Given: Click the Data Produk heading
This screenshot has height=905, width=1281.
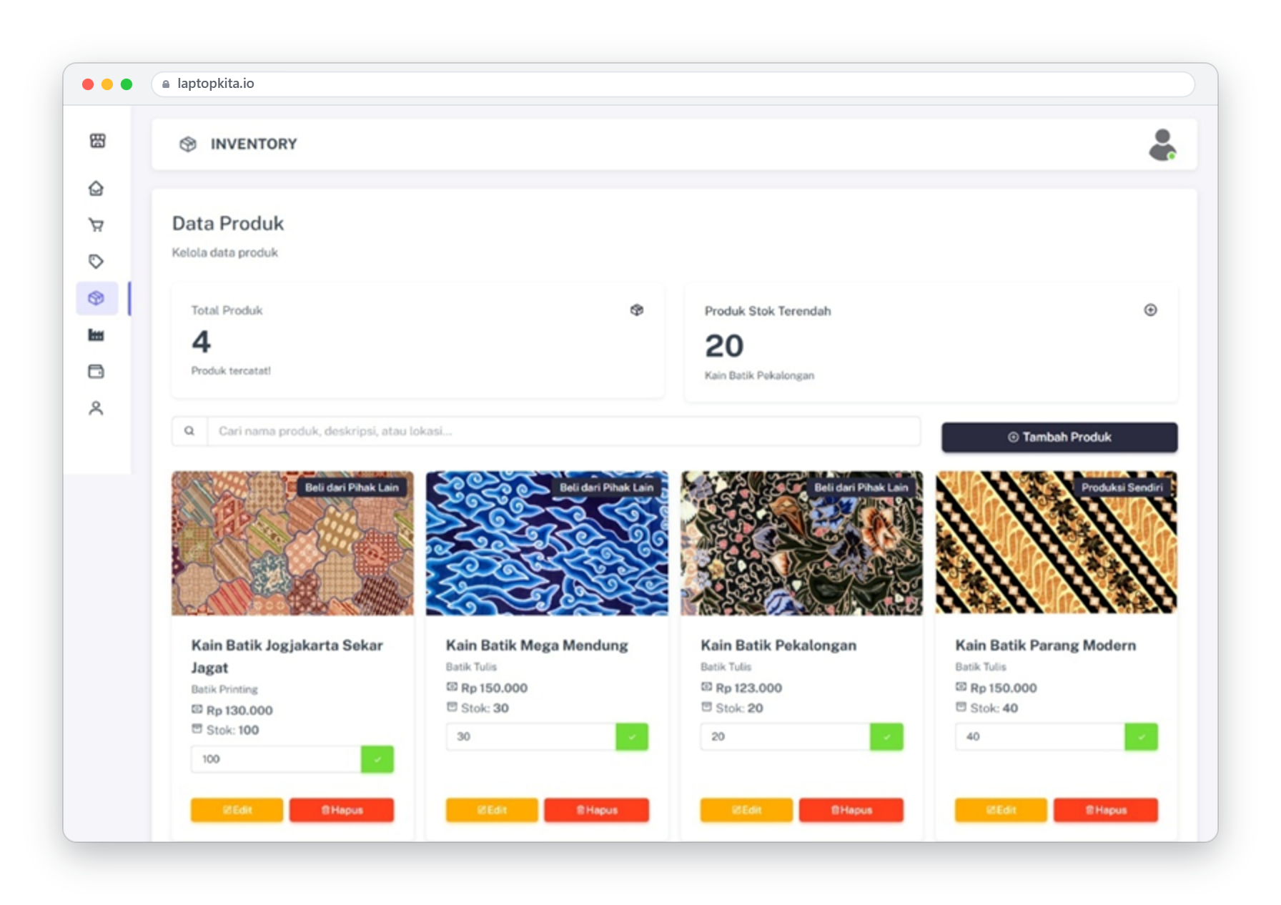Looking at the screenshot, I should click(x=228, y=224).
